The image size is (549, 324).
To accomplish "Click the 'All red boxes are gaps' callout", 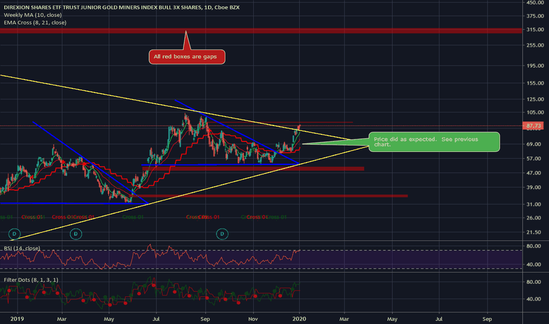I will coord(187,57).
